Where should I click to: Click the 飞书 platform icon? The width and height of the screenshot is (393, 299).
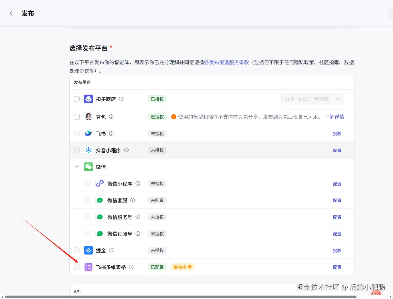click(88, 134)
